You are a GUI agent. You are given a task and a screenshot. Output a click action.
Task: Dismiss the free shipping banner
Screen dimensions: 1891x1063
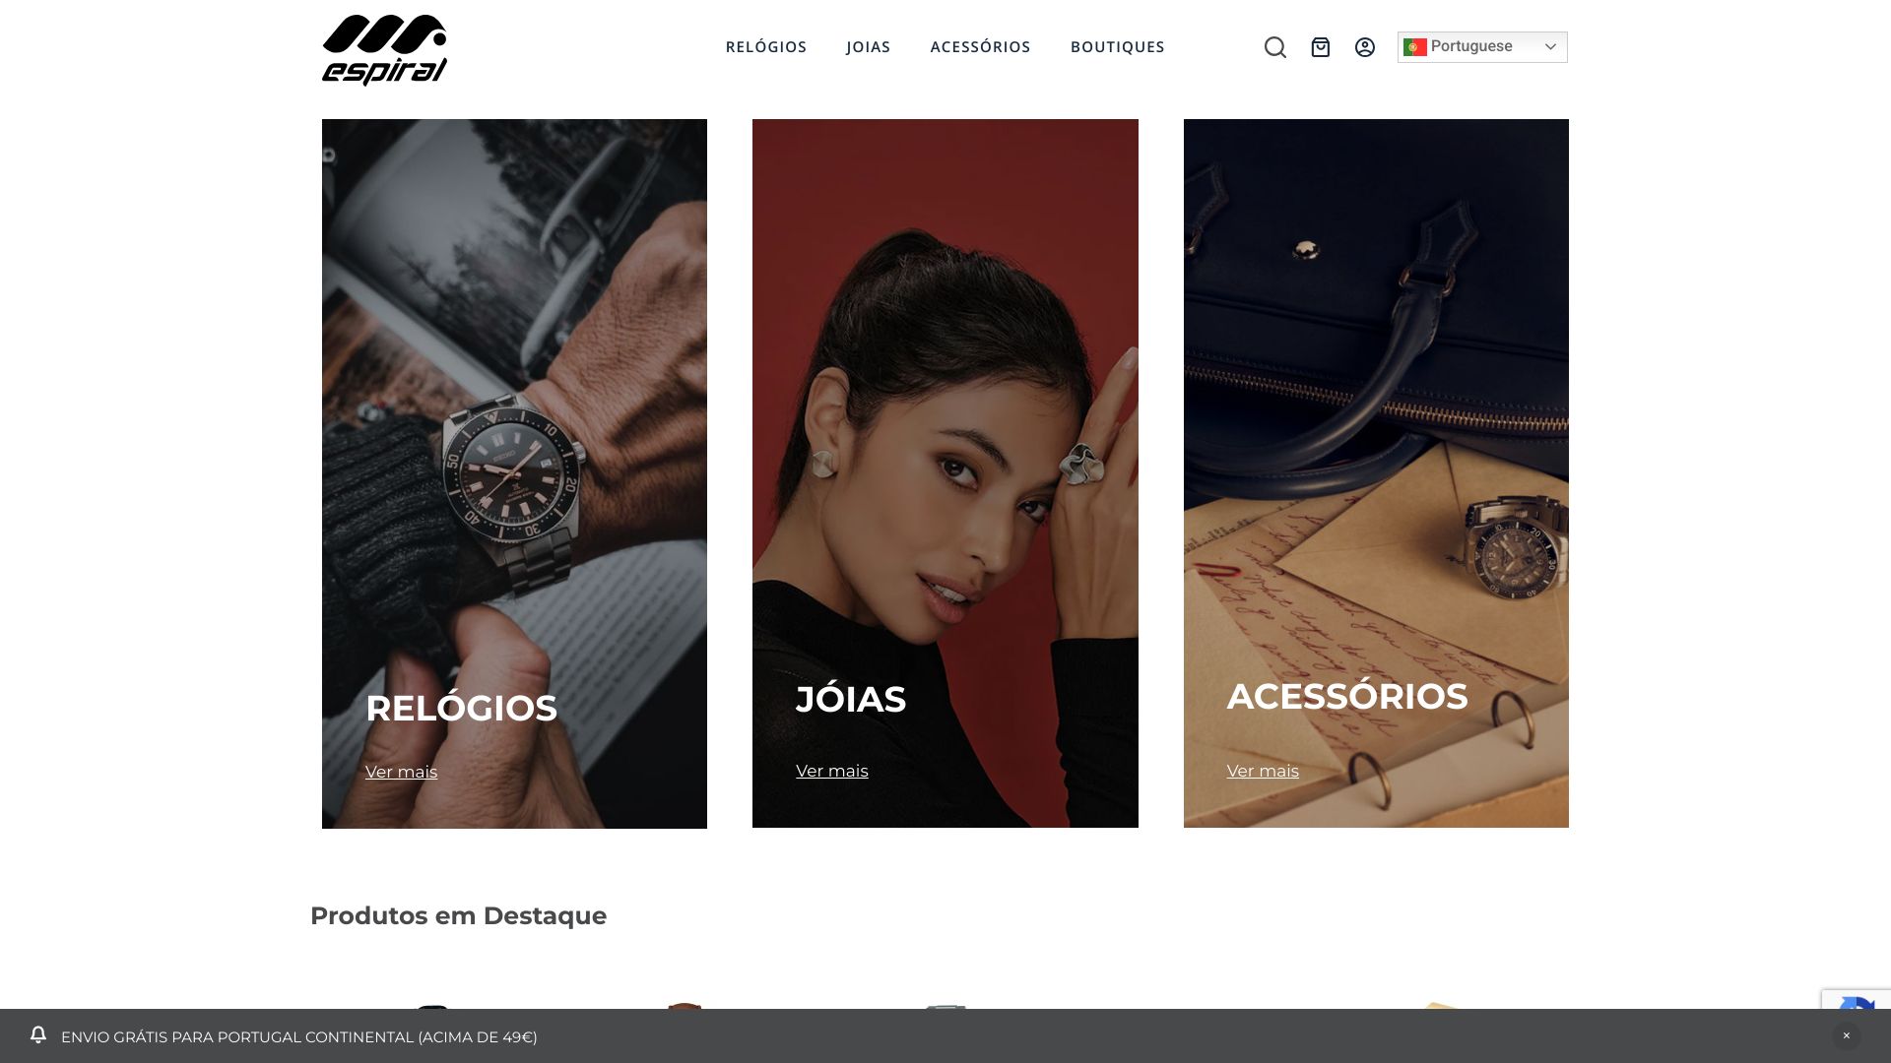[1847, 1035]
